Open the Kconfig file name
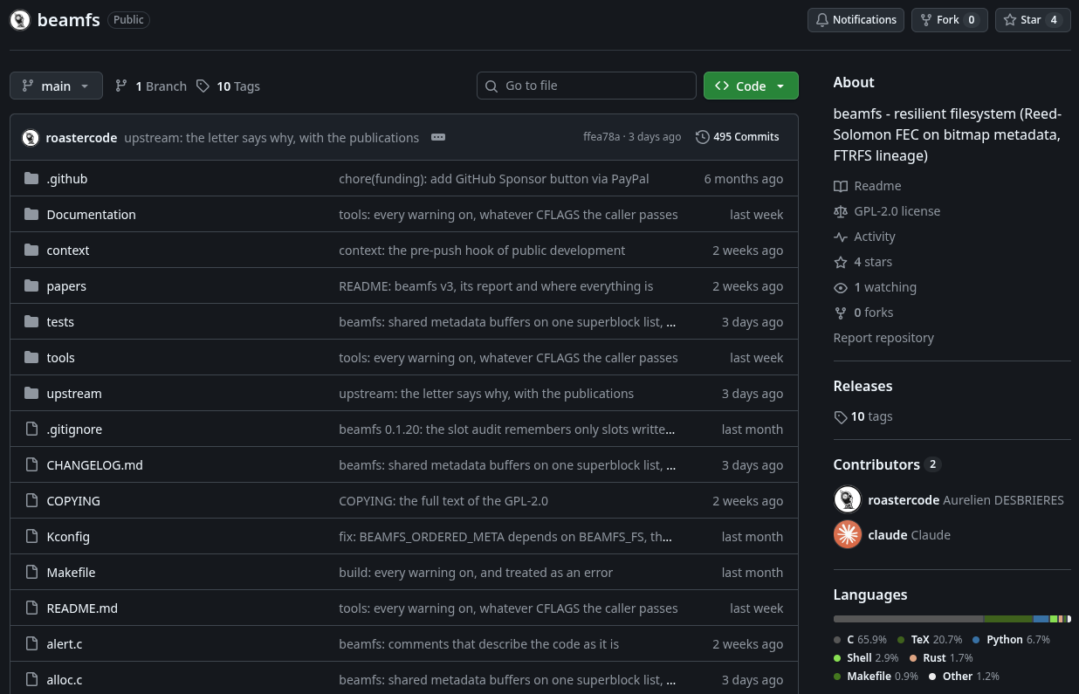Screen dimensions: 1079x694 point(68,537)
